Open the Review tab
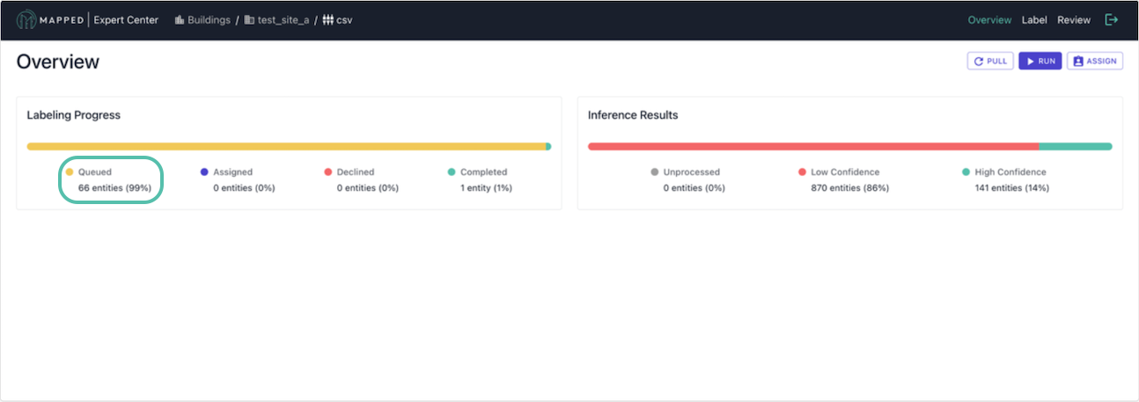Viewport: 1139px width, 402px height. pyautogui.click(x=1074, y=19)
